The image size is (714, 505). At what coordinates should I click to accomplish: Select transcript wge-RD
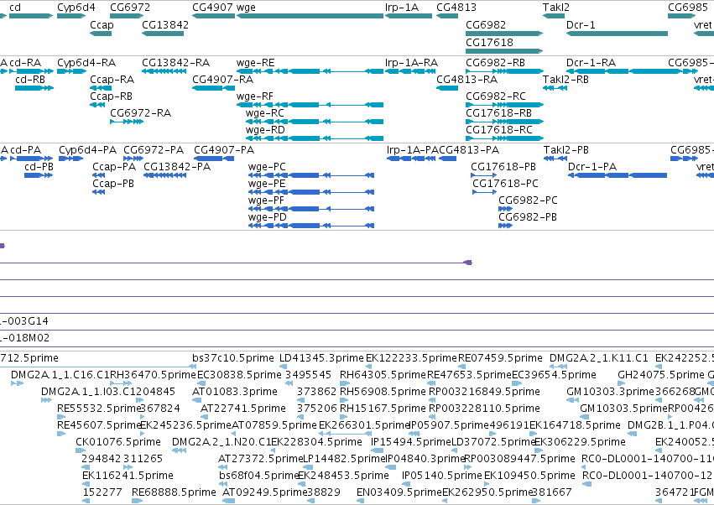tap(315, 138)
